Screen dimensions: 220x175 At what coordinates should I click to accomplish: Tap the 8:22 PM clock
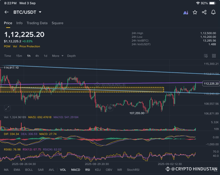pyautogui.click(x=10, y=3)
